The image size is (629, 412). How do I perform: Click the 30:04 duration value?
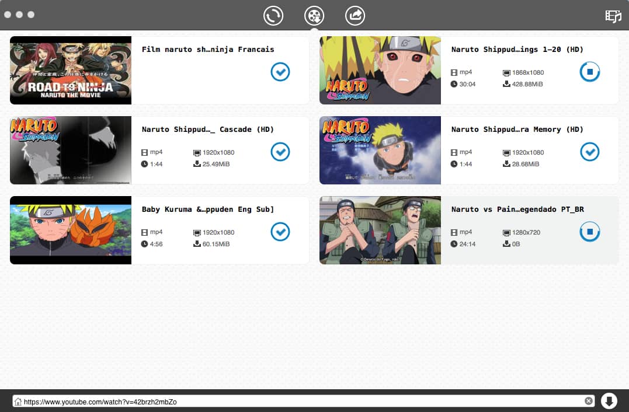[467, 84]
